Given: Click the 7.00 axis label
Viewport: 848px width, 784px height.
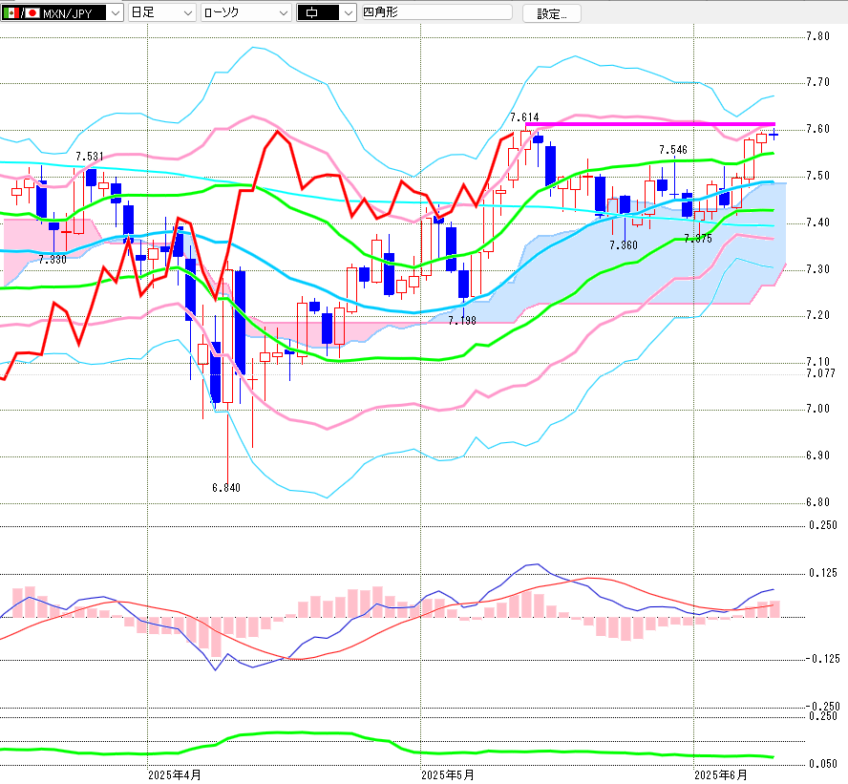Looking at the screenshot, I should [817, 409].
